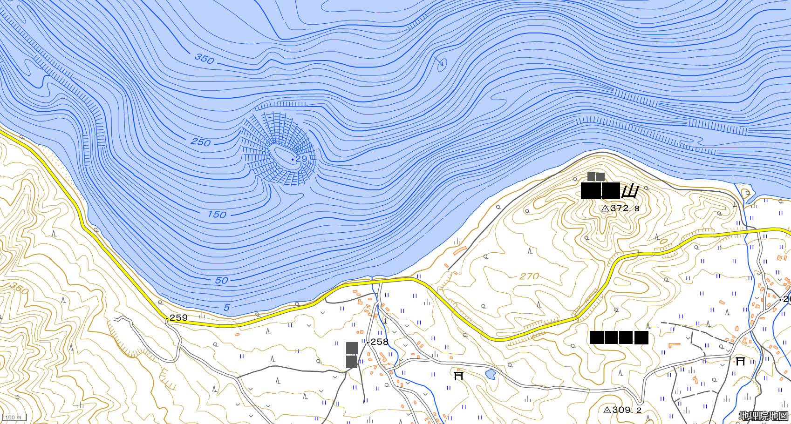Click the 150 depth contour label
The height and width of the screenshot is (424, 791).
pyautogui.click(x=217, y=215)
